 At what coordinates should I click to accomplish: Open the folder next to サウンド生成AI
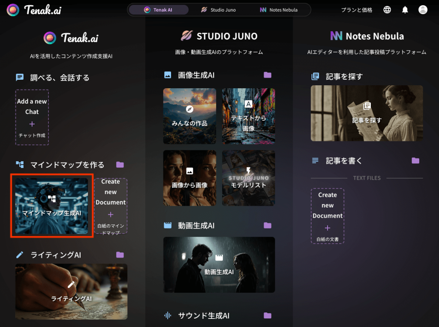pyautogui.click(x=268, y=315)
